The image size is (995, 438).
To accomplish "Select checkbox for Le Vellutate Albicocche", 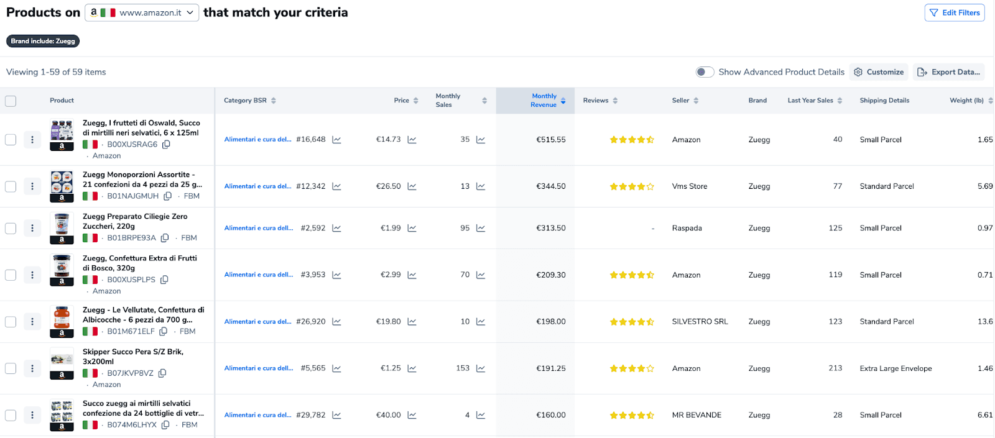I will click(x=11, y=322).
